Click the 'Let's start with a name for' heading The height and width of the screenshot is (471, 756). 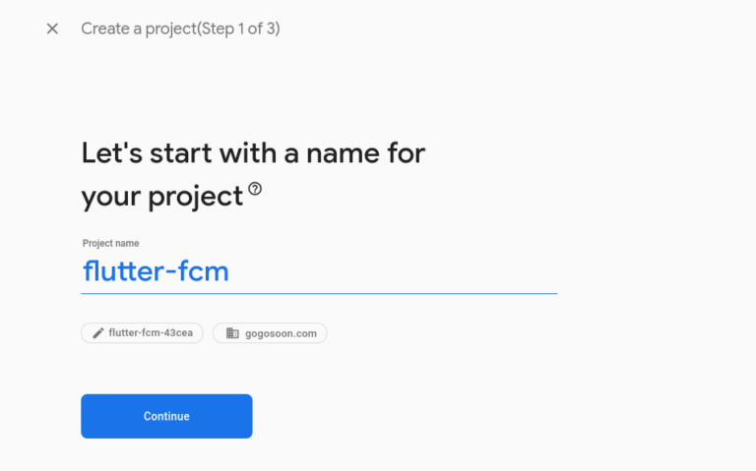pyautogui.click(x=253, y=152)
